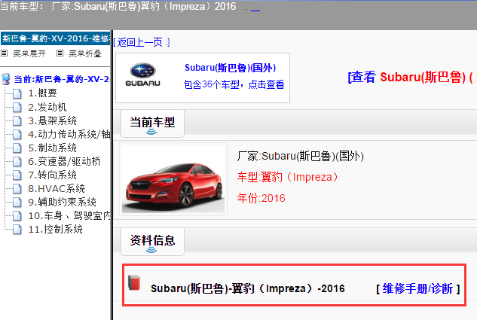Click the text 车型:翼豹（Impreza）
477x320 pixels.
(287, 177)
